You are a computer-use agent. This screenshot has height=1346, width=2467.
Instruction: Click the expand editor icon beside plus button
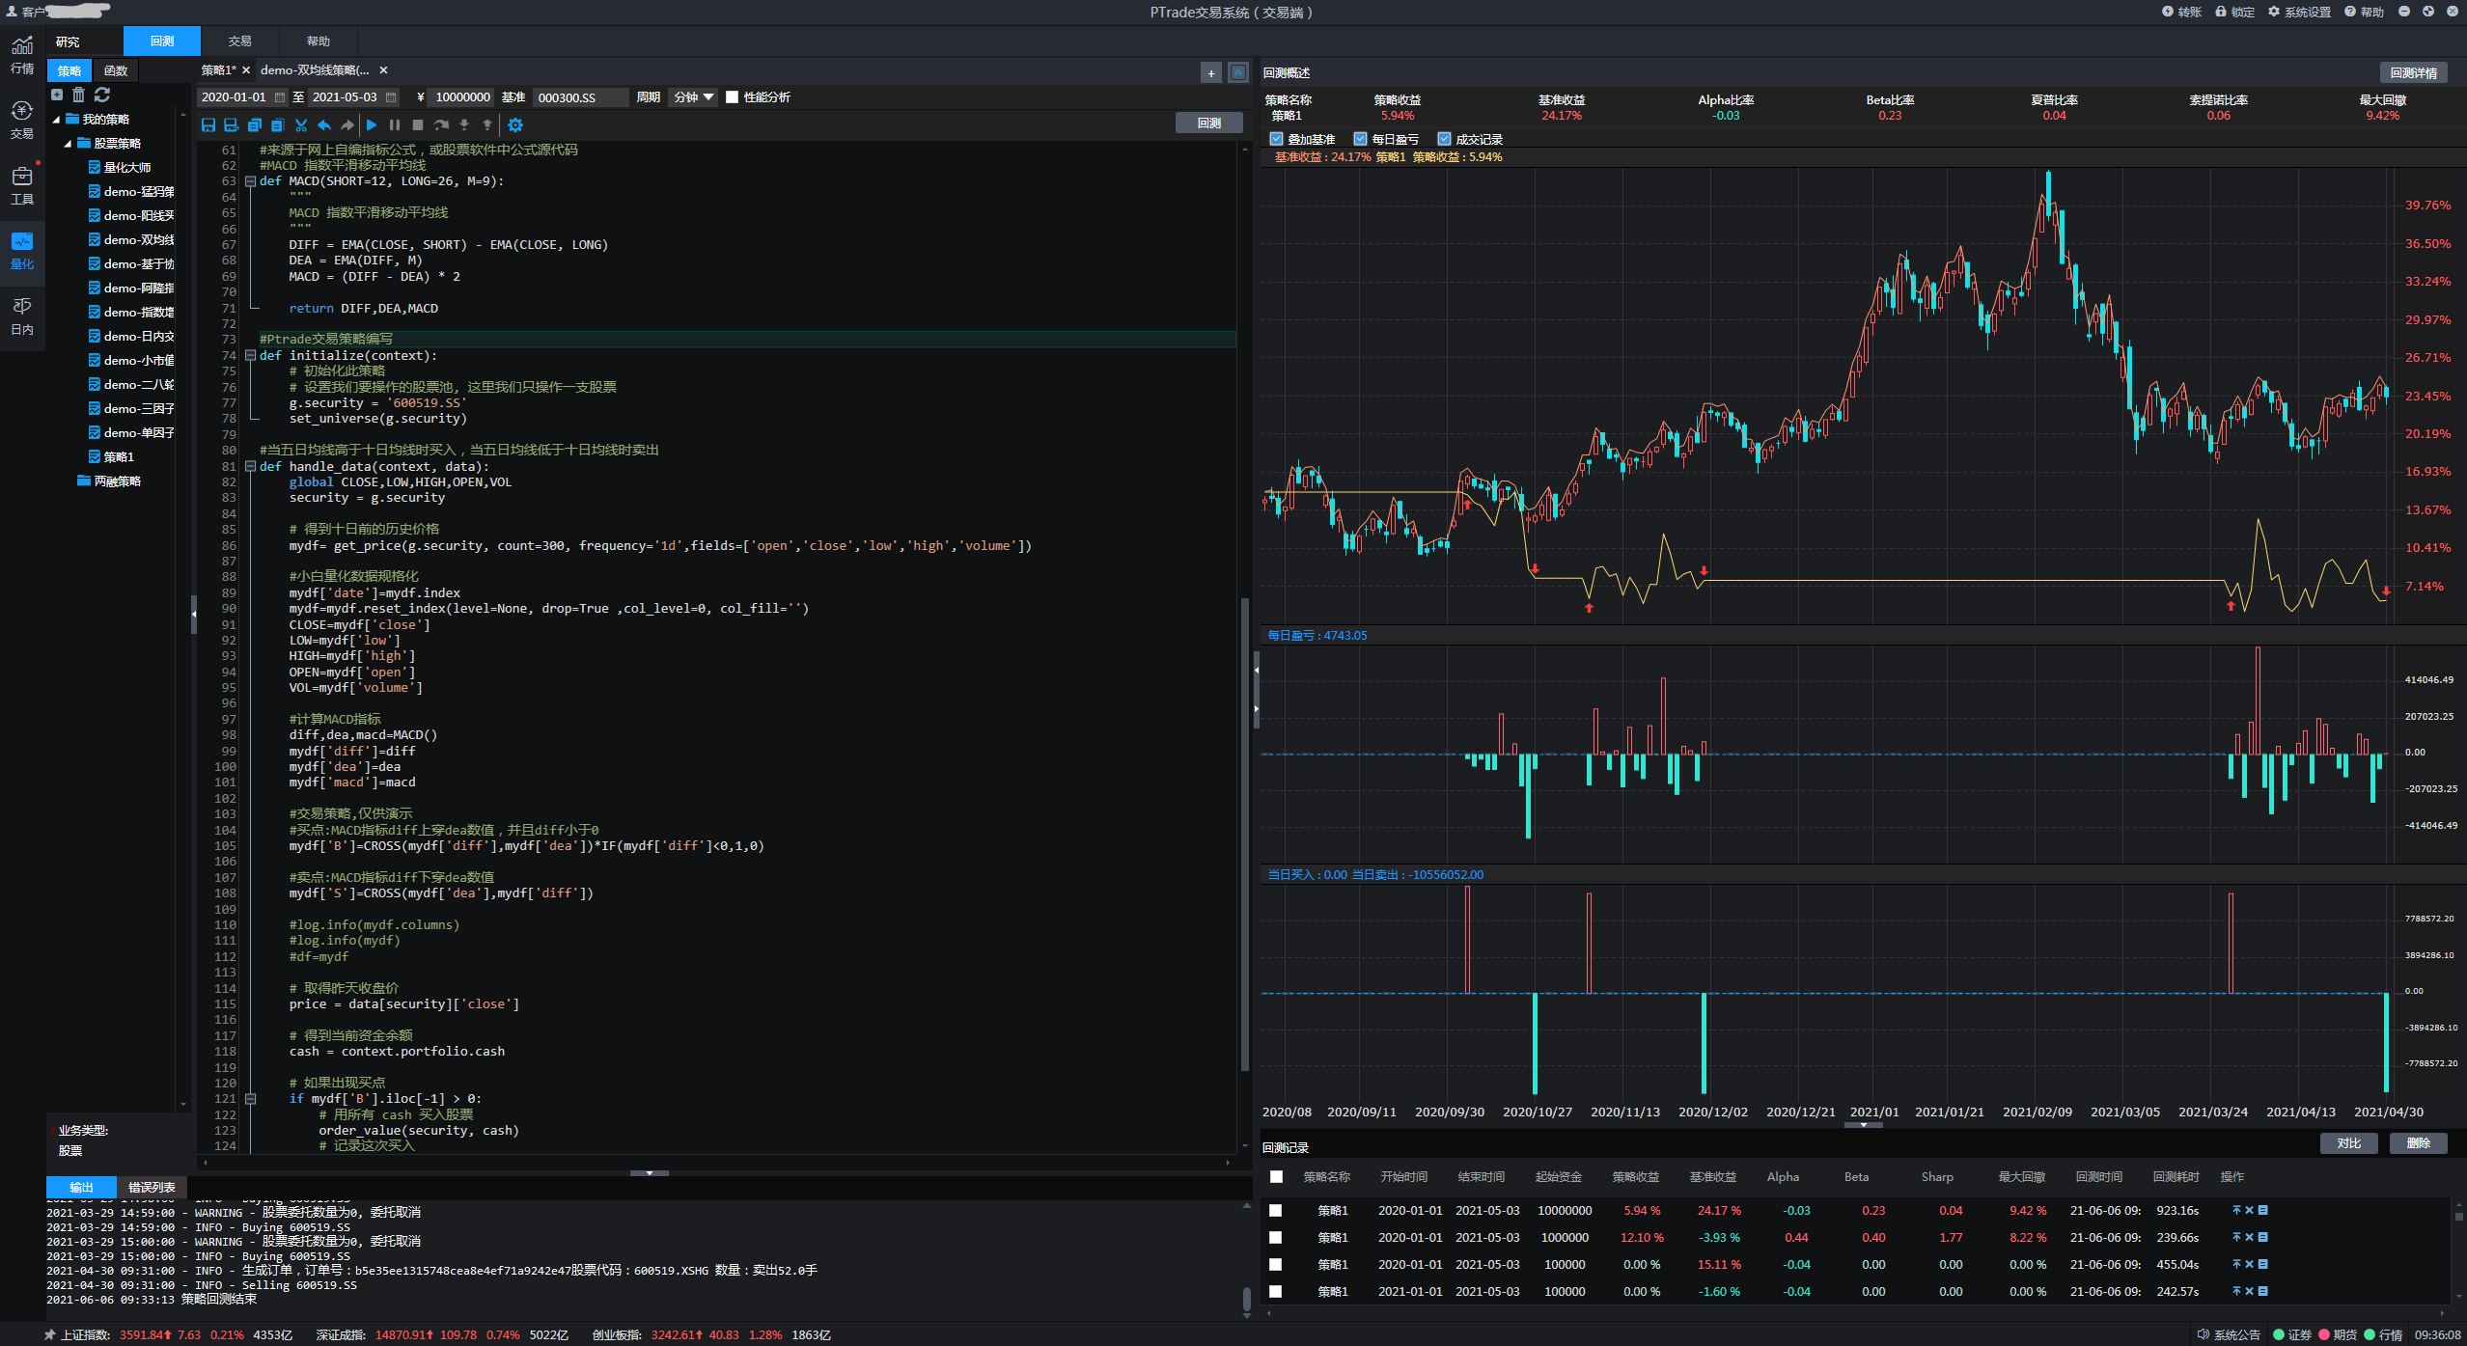[x=1238, y=72]
